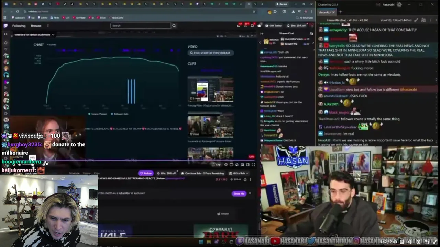Image resolution: width=440 pixels, height=247 pixels.
Task: Open Chatterino settings gear icon
Action: (399, 4)
